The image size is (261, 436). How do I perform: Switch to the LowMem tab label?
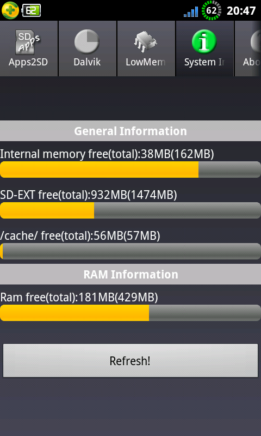click(x=146, y=62)
